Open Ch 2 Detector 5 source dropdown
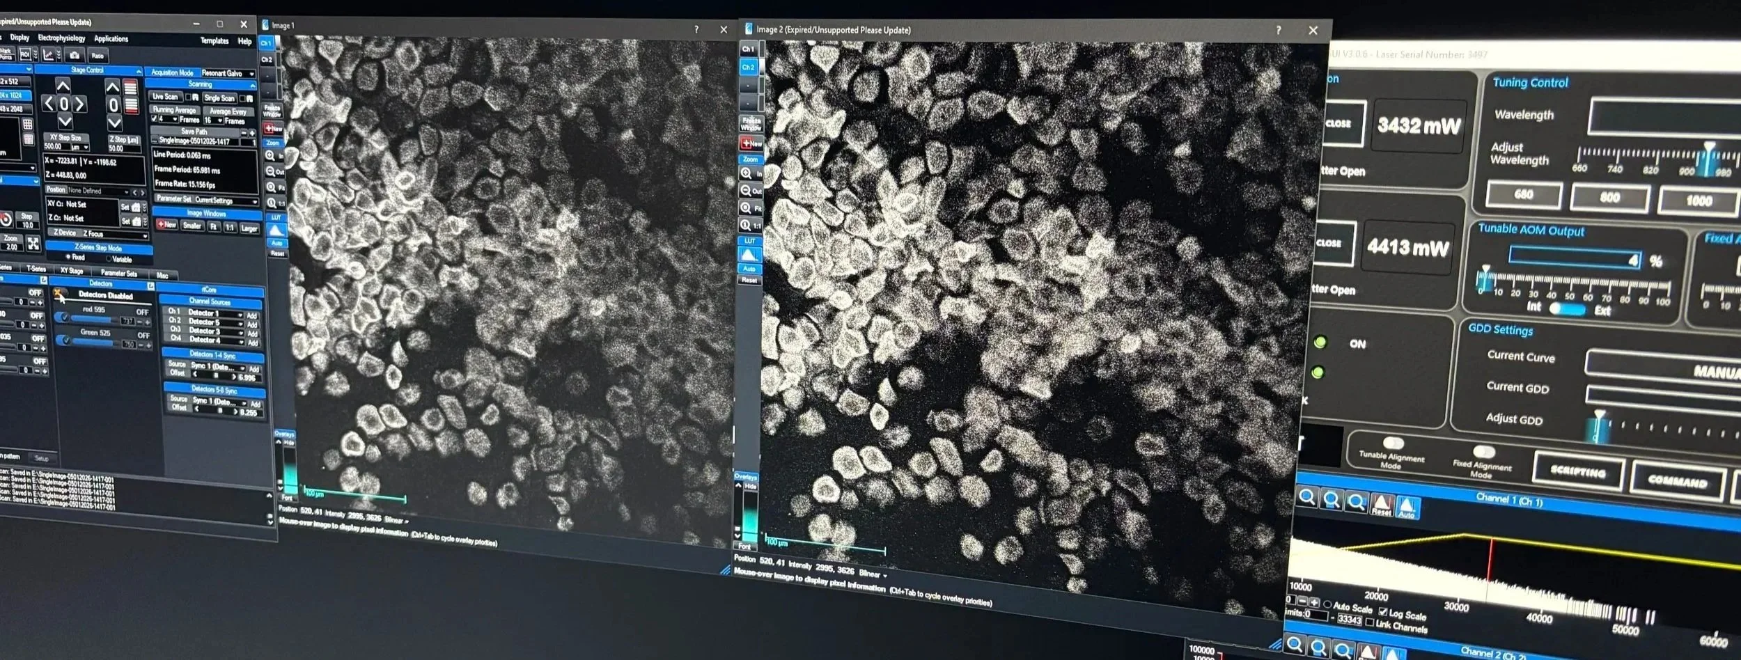The width and height of the screenshot is (1741, 660). [x=216, y=322]
